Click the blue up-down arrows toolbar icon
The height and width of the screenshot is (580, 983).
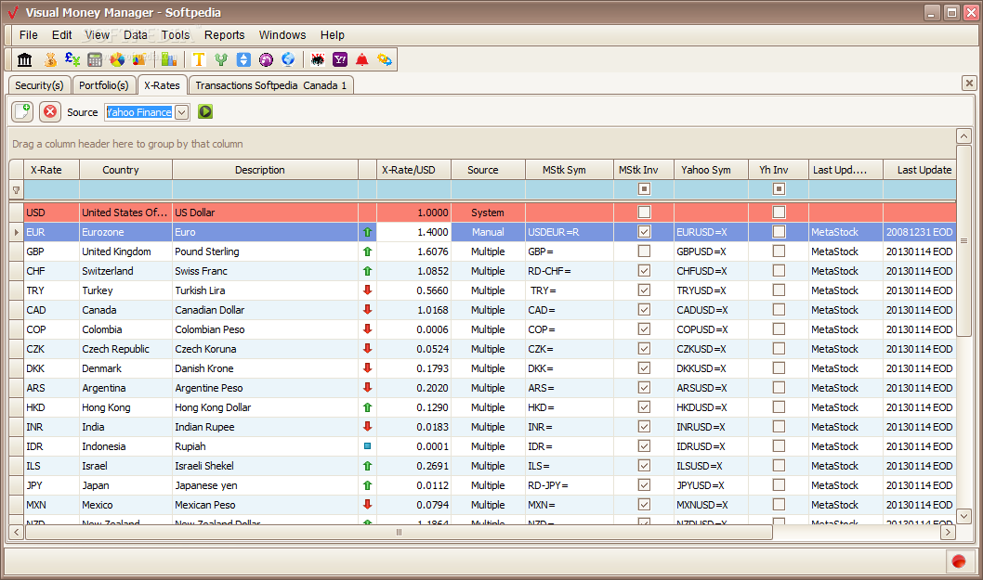(243, 59)
